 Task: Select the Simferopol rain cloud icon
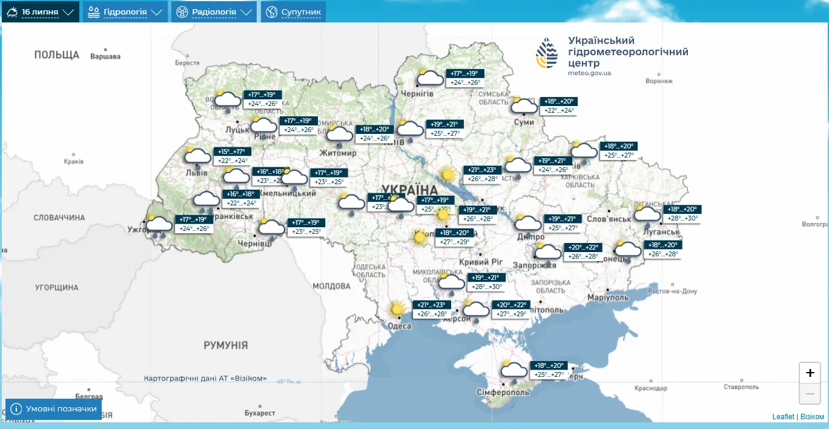514,371
